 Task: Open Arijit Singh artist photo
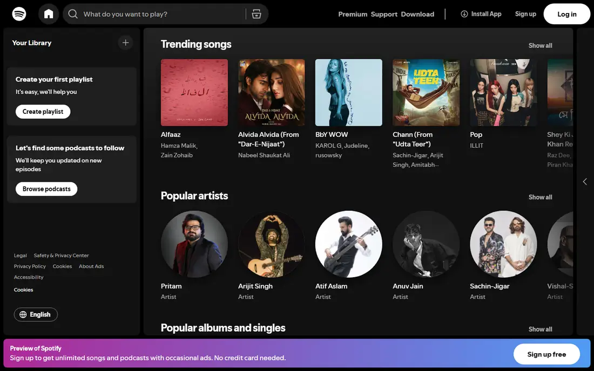272,244
